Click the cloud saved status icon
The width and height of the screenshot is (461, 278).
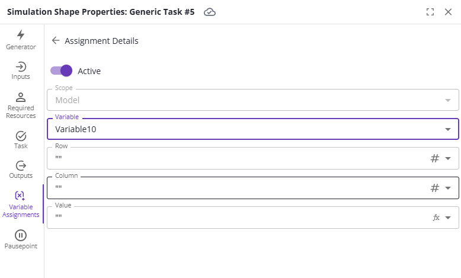tap(210, 12)
